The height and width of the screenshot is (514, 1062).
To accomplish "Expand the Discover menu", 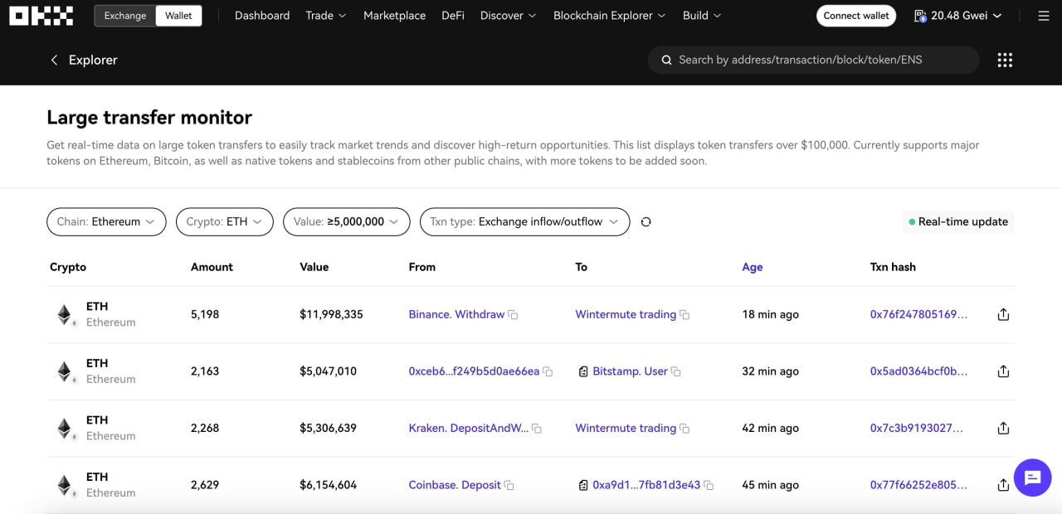I will [x=509, y=16].
